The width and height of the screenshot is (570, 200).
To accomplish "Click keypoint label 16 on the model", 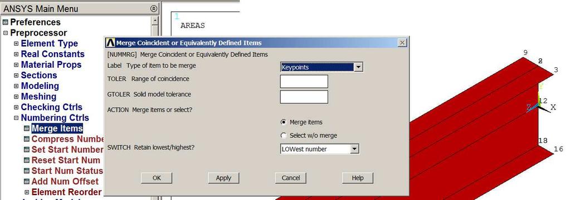I will point(558,149).
